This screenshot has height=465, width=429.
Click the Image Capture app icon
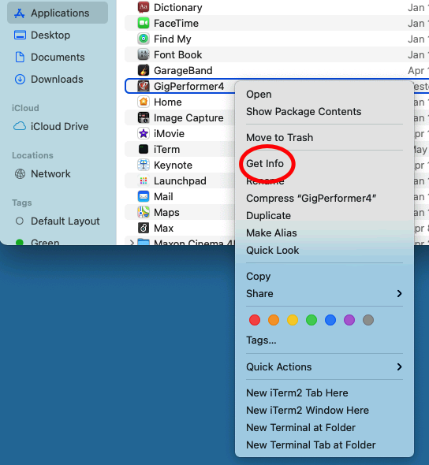(x=144, y=117)
